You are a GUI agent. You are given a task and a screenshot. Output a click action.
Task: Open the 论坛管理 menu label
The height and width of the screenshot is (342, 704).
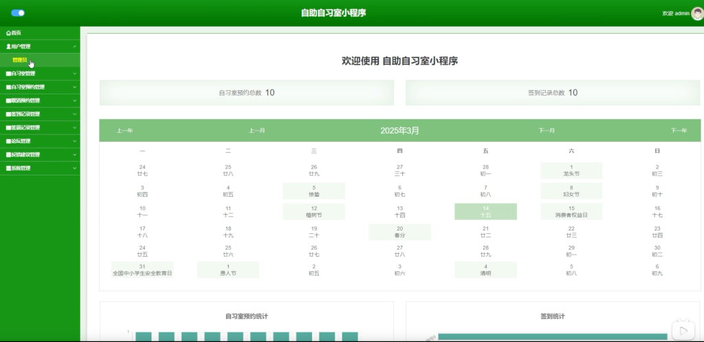tap(21, 141)
